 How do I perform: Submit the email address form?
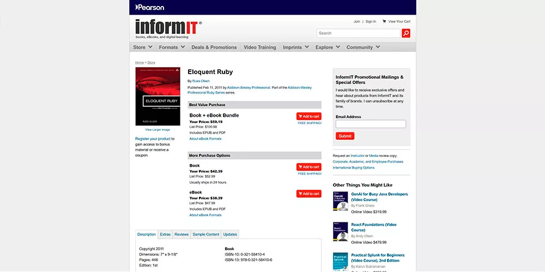pyautogui.click(x=345, y=136)
